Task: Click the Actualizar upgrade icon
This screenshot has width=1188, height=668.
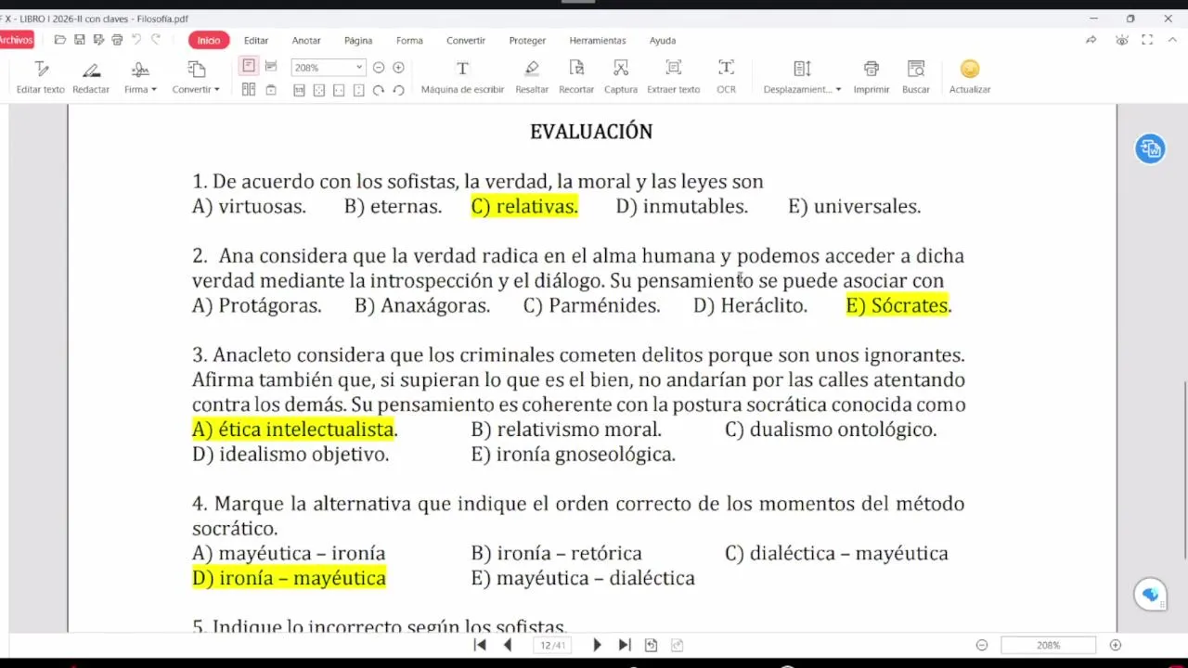Action: (x=970, y=77)
